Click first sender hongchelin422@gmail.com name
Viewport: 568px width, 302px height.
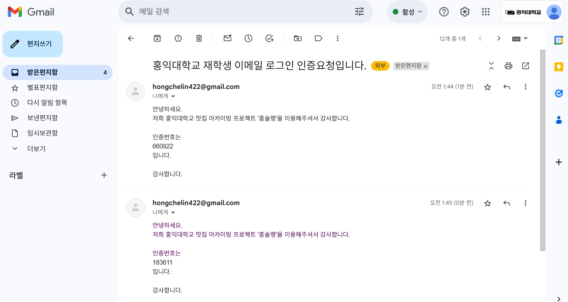pyautogui.click(x=196, y=87)
